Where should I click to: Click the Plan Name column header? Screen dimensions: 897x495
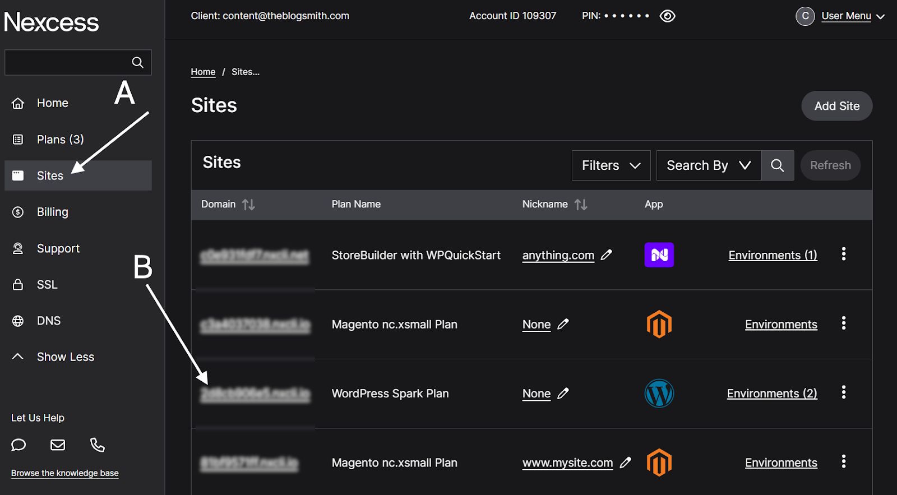pos(356,205)
